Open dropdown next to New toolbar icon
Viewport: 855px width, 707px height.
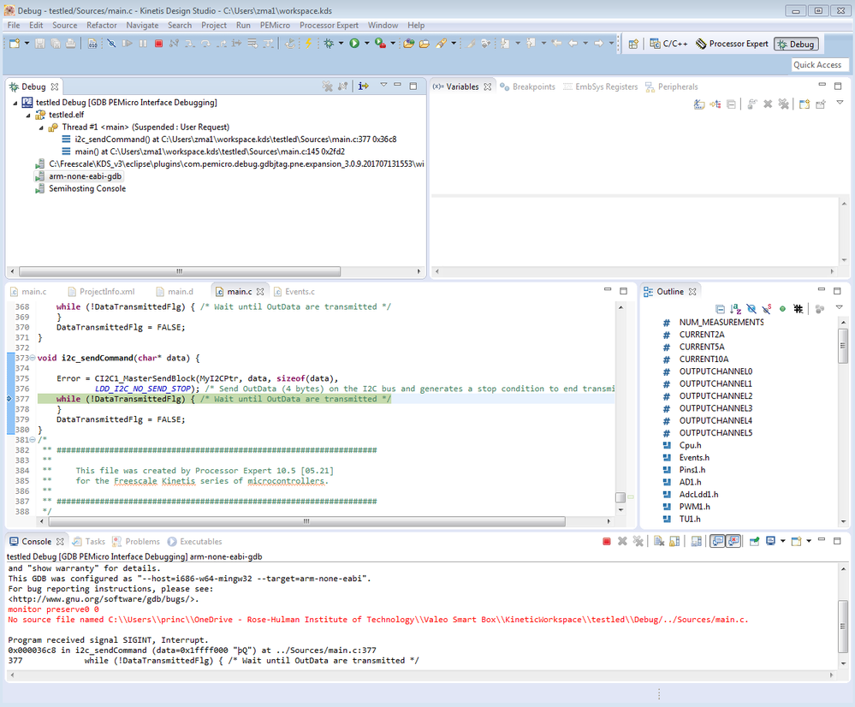point(27,44)
